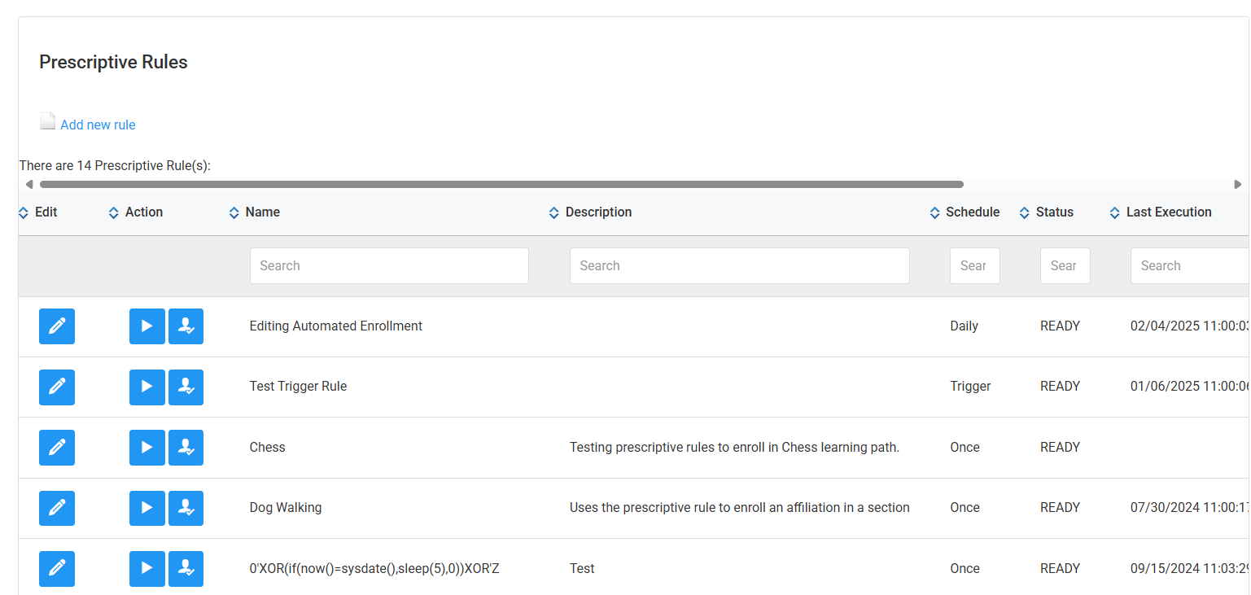Edit the Dog Walking rule
Viewport: 1251px width, 595px height.
pyautogui.click(x=57, y=508)
